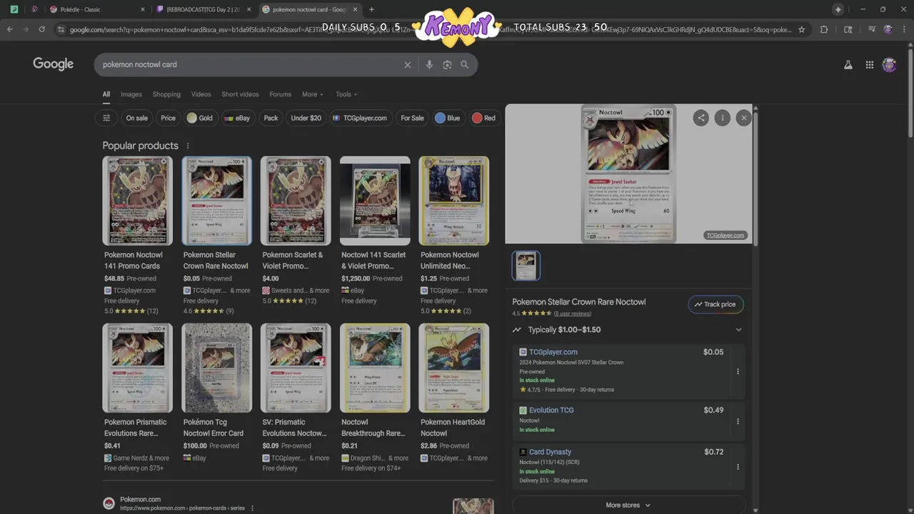Apply the Price filter chip
The image size is (914, 514).
pos(168,118)
